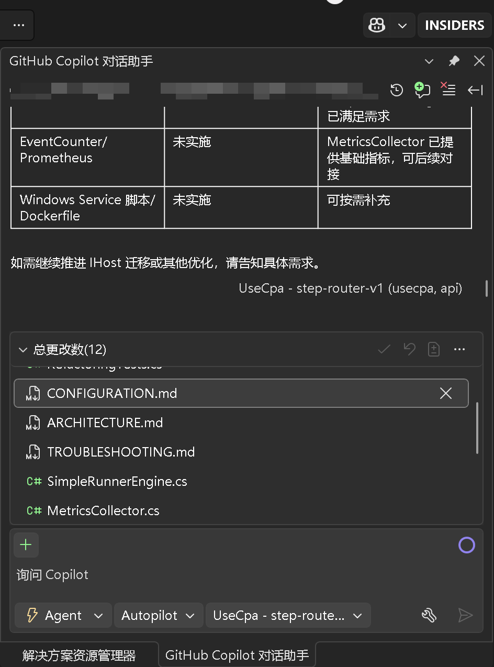The image size is (494, 667).
Task: Click the changes list scrollbar
Action: (x=477, y=428)
